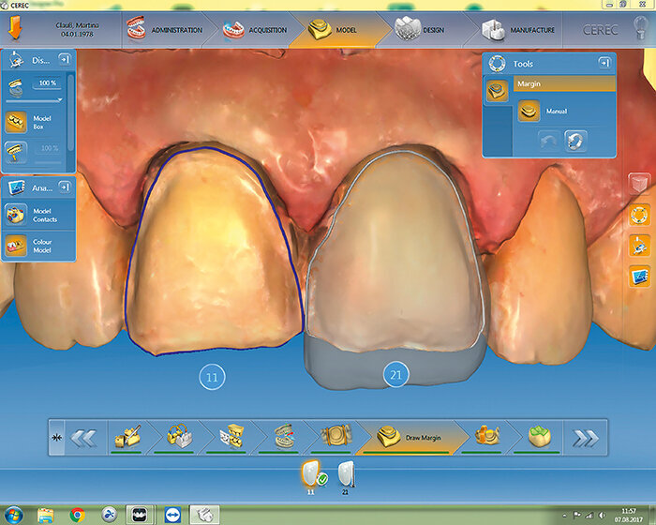Open the Display Objects icon on right edge
656x525 pixels.
(x=639, y=246)
